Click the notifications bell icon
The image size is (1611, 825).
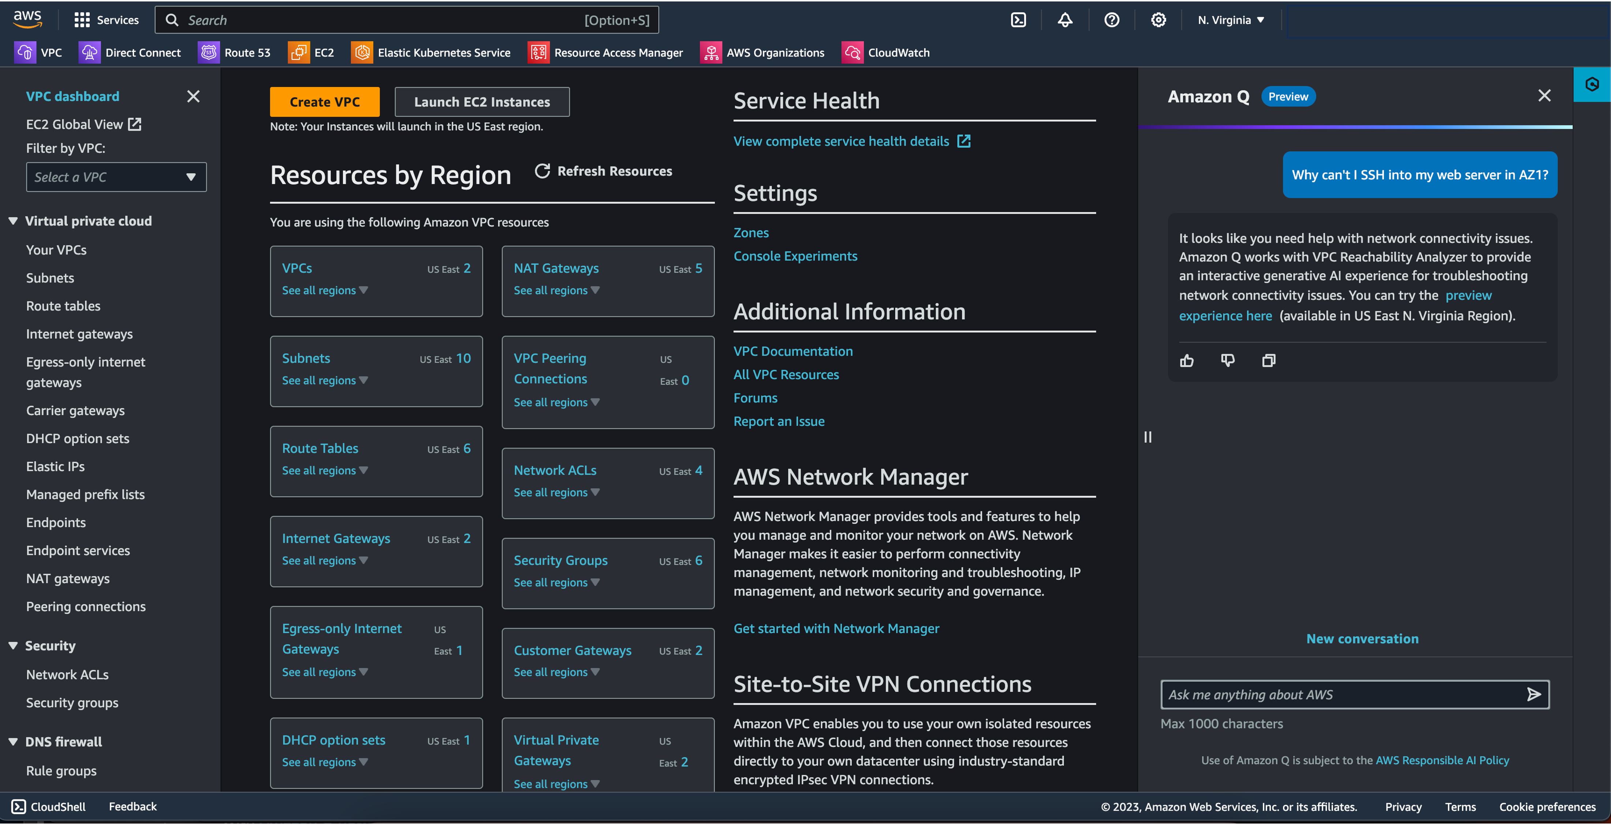click(x=1065, y=20)
